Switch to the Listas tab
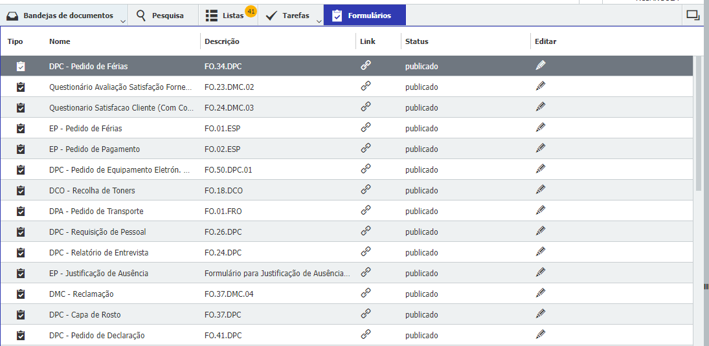The height and width of the screenshot is (346, 709). 227,16
